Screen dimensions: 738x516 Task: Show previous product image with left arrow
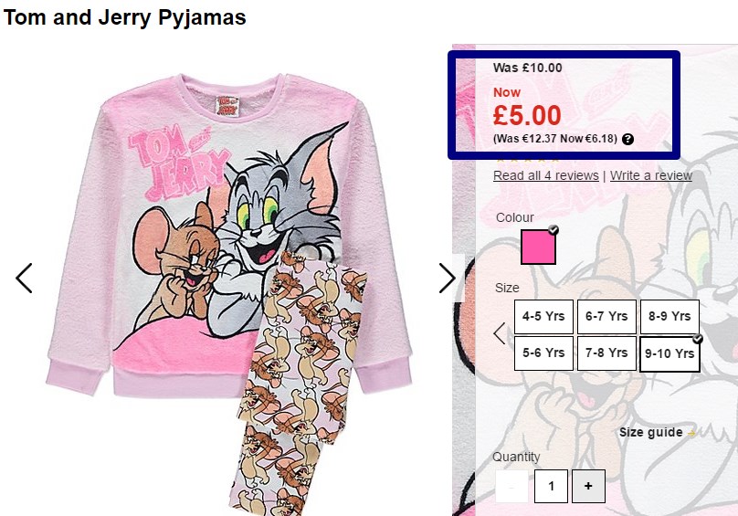point(24,279)
